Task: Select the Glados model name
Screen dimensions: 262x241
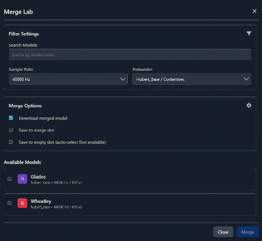Action: [38, 177]
